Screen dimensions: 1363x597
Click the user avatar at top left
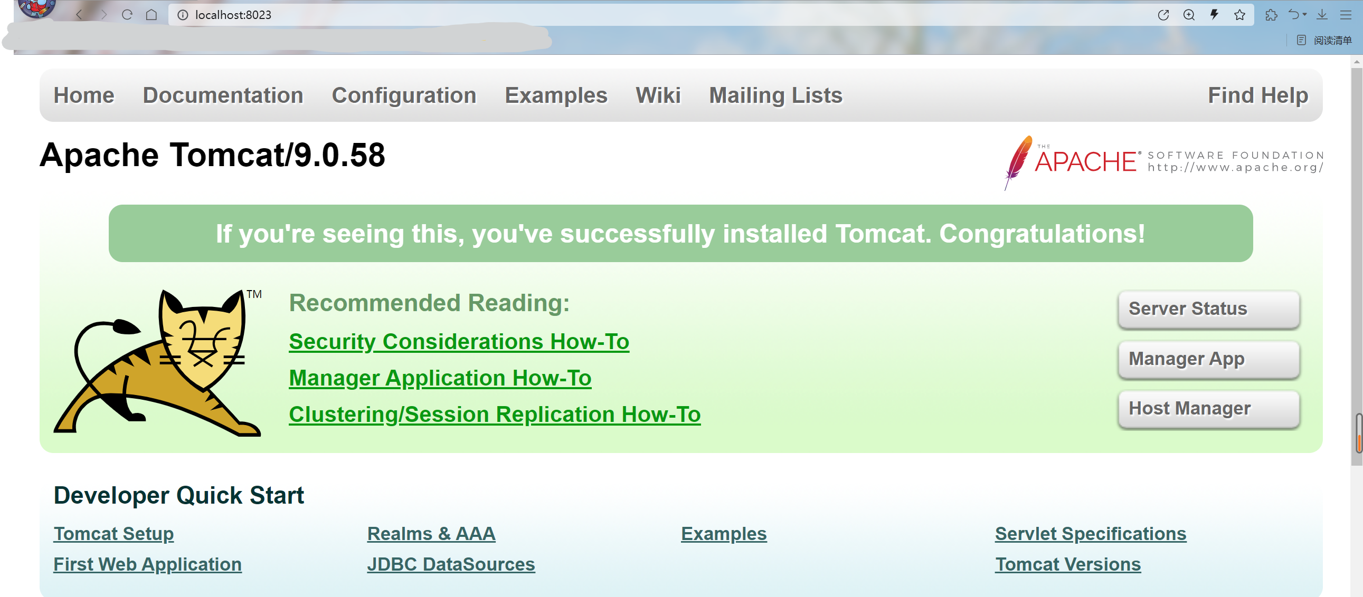[36, 7]
